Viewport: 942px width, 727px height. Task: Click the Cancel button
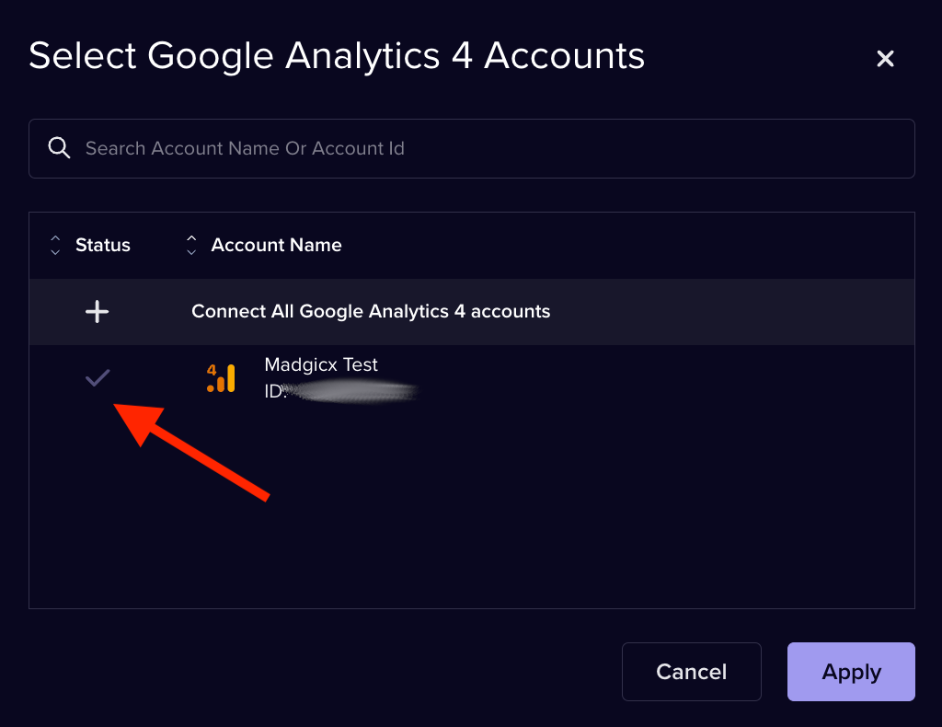point(692,672)
